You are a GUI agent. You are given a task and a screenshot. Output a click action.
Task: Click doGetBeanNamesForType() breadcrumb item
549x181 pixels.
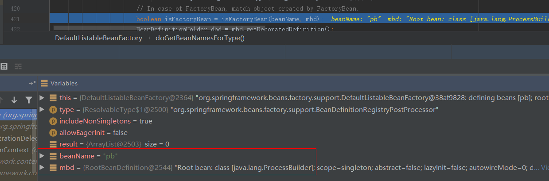(200, 38)
